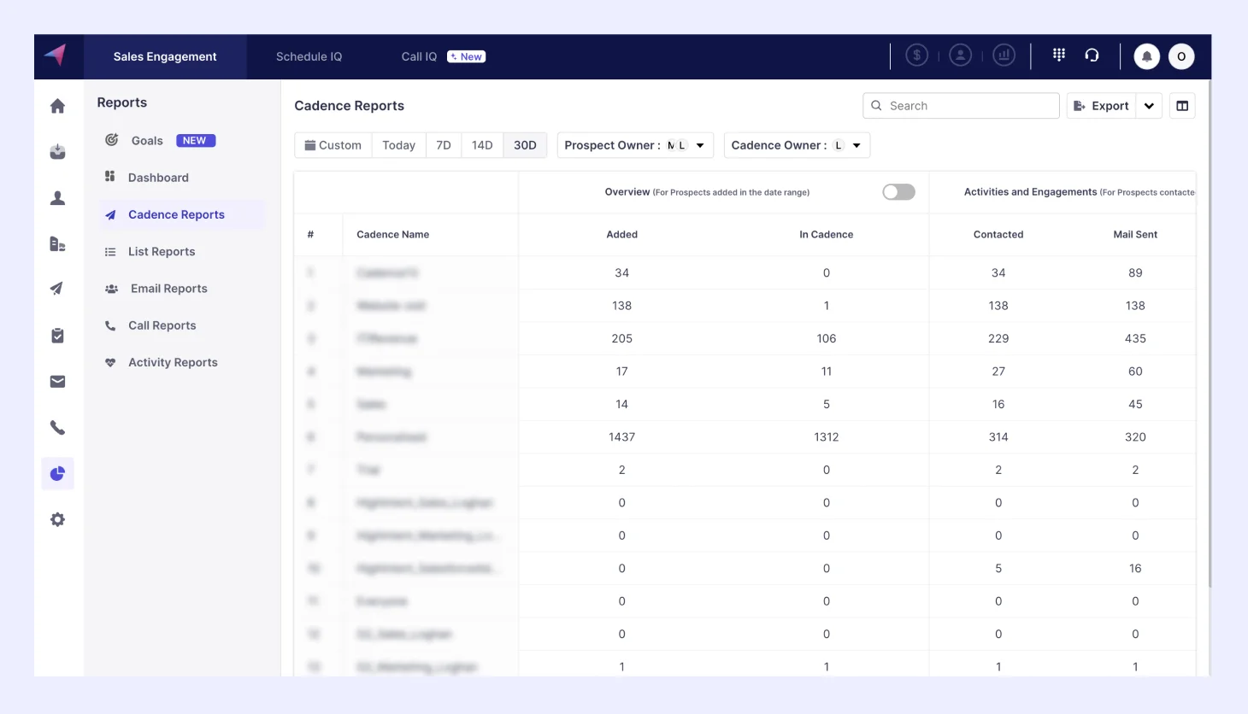The height and width of the screenshot is (714, 1248).
Task: Open the Export options dropdown arrow
Action: point(1149,106)
